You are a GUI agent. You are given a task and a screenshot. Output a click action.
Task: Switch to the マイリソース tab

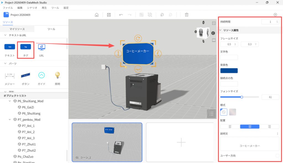coord(17,29)
